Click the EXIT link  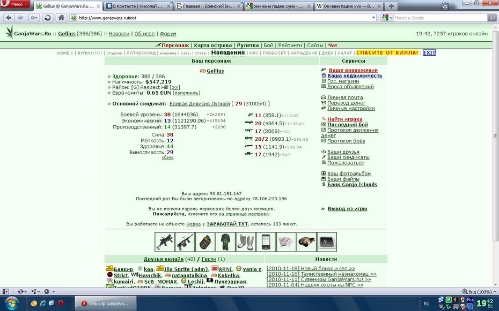click(x=429, y=52)
